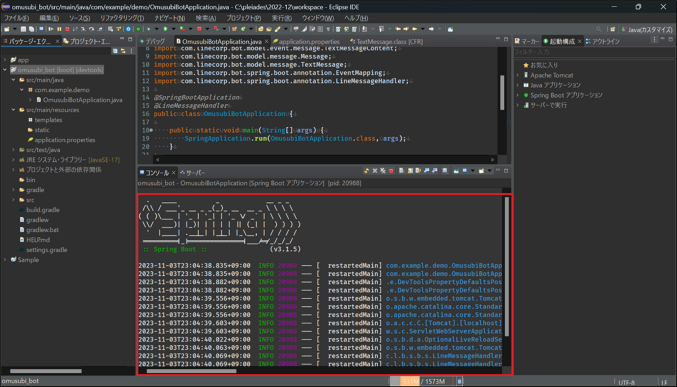
Task: Select Java(カスタマイズ) perspective button
Action: (647, 29)
